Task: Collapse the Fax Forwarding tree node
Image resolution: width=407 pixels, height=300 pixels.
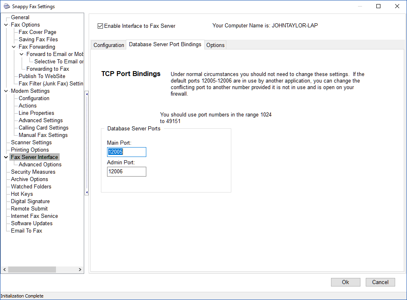Action: click(x=14, y=47)
